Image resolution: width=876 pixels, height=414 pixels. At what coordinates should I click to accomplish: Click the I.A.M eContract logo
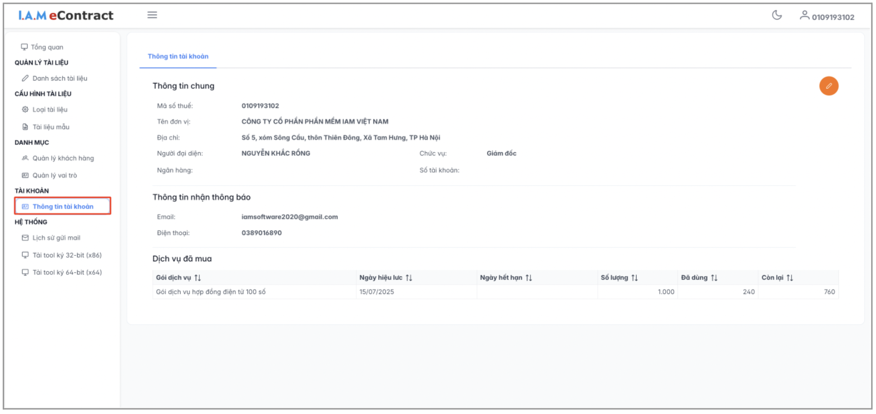pyautogui.click(x=66, y=16)
